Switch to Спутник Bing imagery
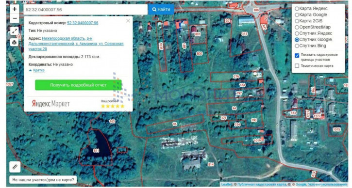This screenshot has width=352, height=188. coord(310,46)
